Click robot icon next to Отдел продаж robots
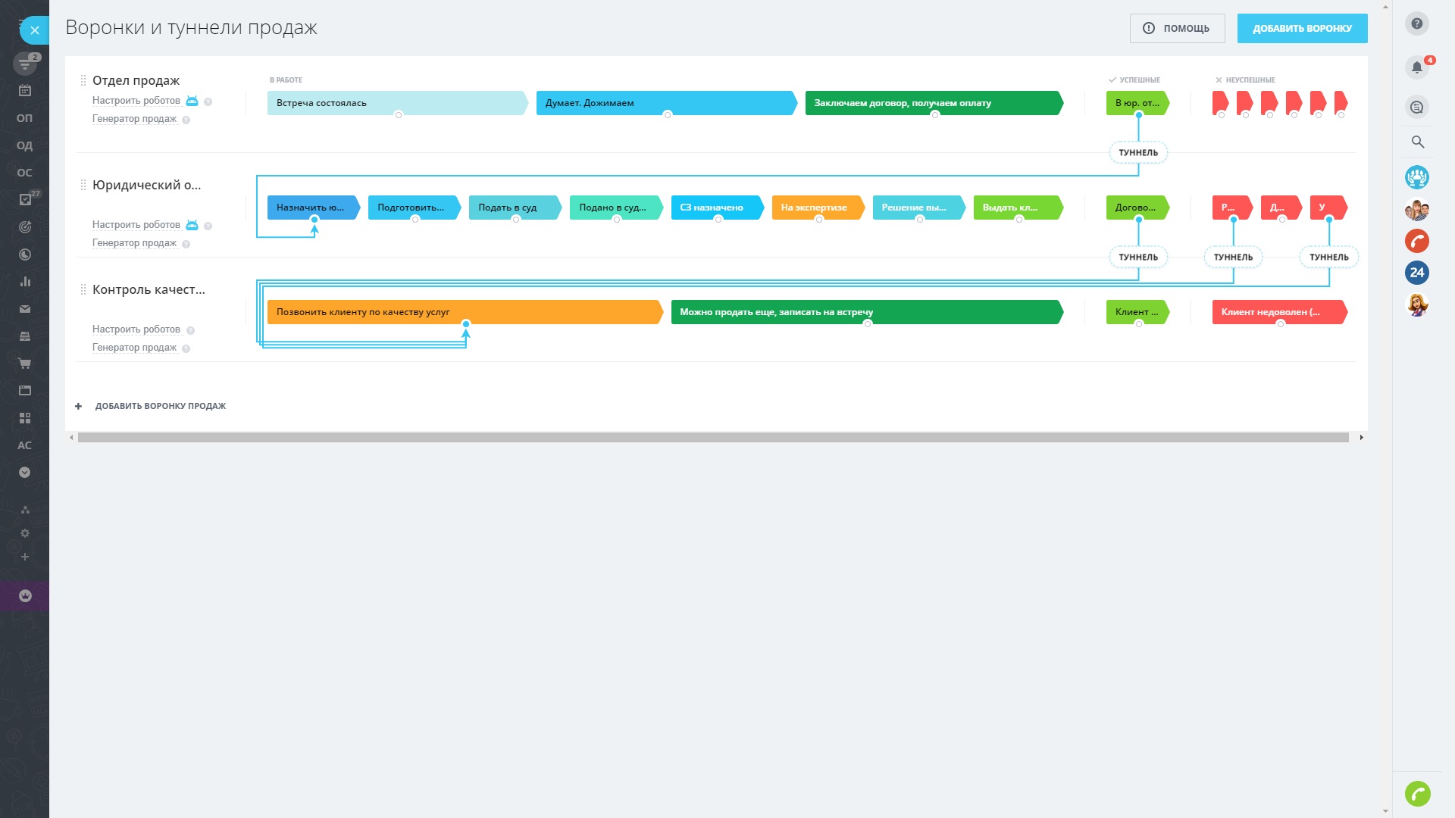Image resolution: width=1455 pixels, height=818 pixels. (x=192, y=101)
